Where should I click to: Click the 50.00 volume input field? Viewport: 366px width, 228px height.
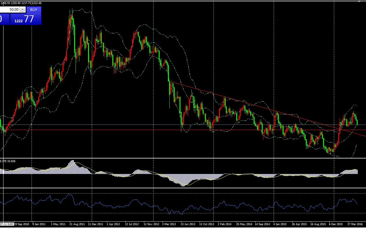pyautogui.click(x=10, y=10)
